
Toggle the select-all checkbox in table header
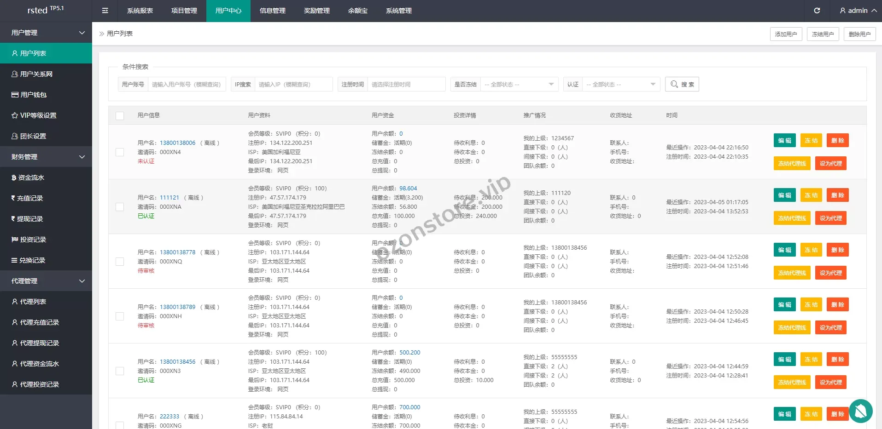point(120,116)
